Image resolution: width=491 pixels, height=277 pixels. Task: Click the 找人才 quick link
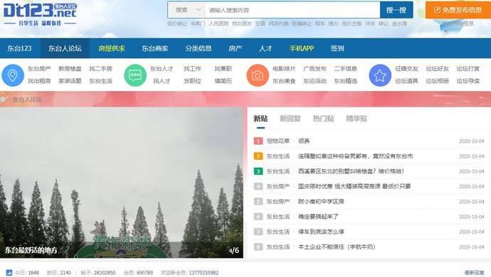click(x=162, y=81)
